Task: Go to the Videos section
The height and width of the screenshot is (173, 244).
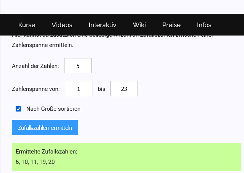Action: [62, 25]
